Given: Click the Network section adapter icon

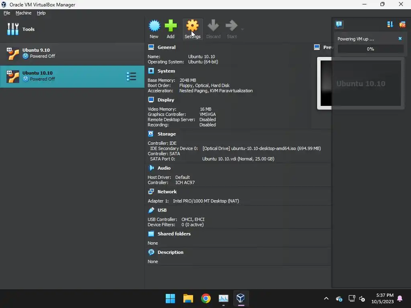Looking at the screenshot, I should [x=151, y=191].
